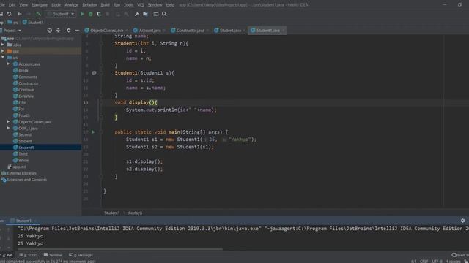Open Search Everywhere magnifier icon
469x263 pixels.
(x=164, y=14)
